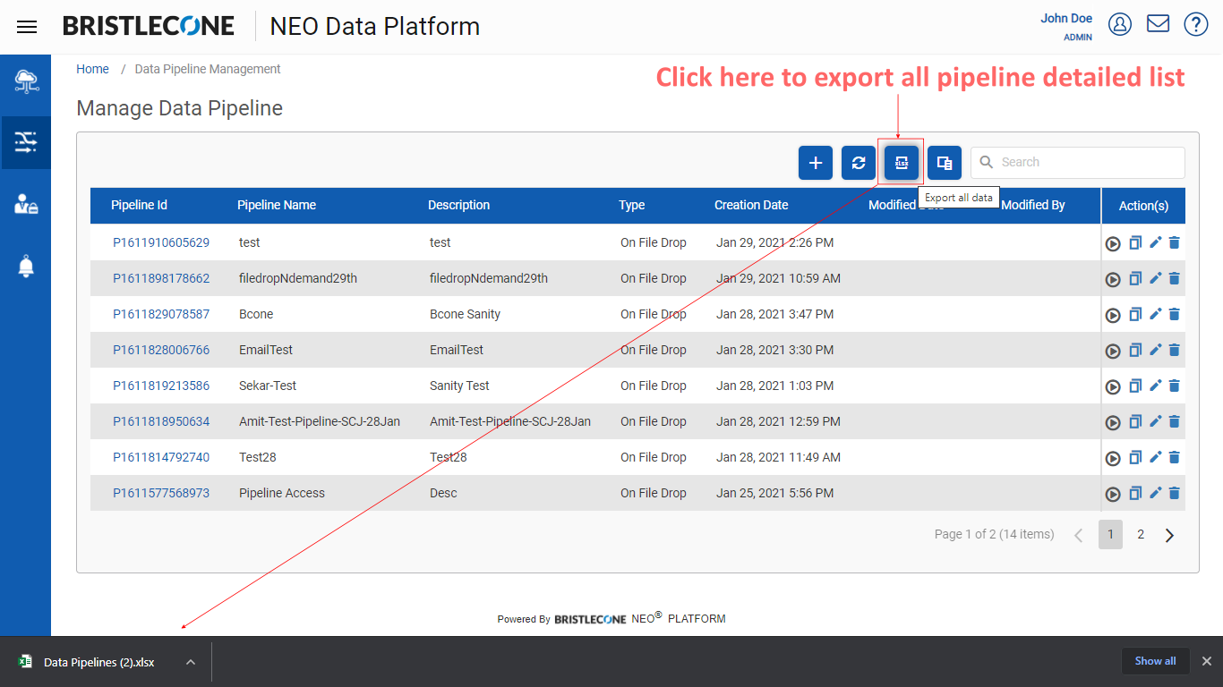Go to previous page of results

click(1079, 535)
